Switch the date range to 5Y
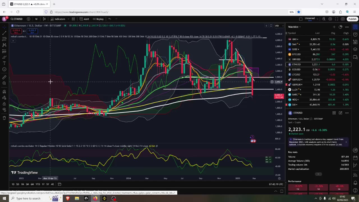Image resolution: width=359 pixels, height=202 pixels. click(48, 184)
